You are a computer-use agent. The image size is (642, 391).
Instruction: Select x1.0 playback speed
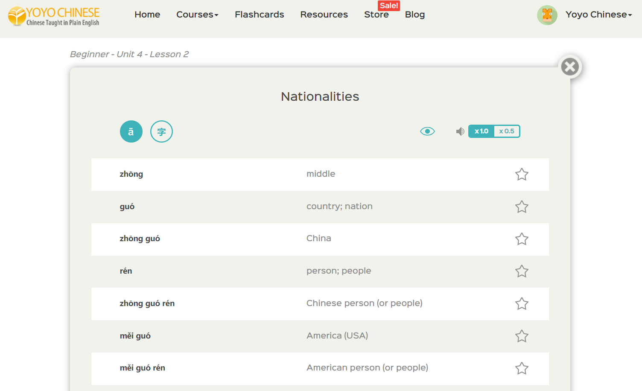click(x=481, y=131)
